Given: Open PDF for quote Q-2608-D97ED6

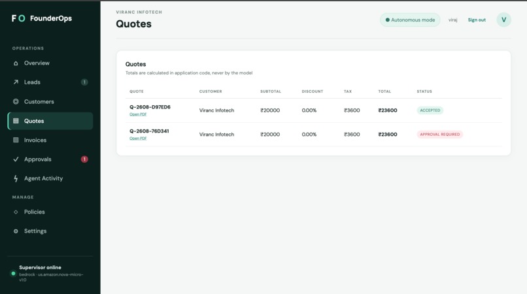Looking at the screenshot, I should coord(138,114).
